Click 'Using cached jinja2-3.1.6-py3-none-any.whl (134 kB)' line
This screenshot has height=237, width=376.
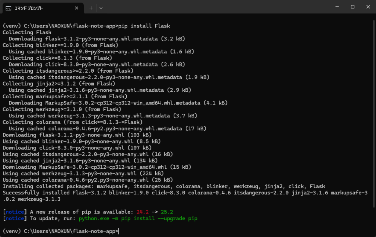tap(80, 161)
